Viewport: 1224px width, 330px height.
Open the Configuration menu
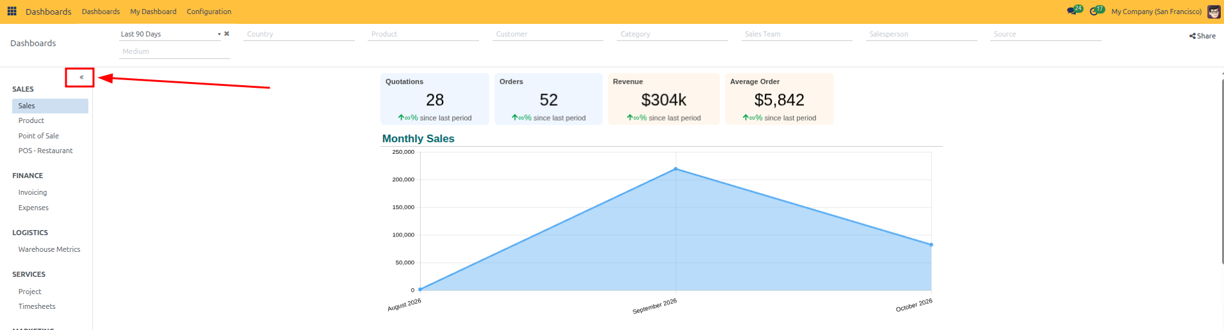tap(209, 12)
